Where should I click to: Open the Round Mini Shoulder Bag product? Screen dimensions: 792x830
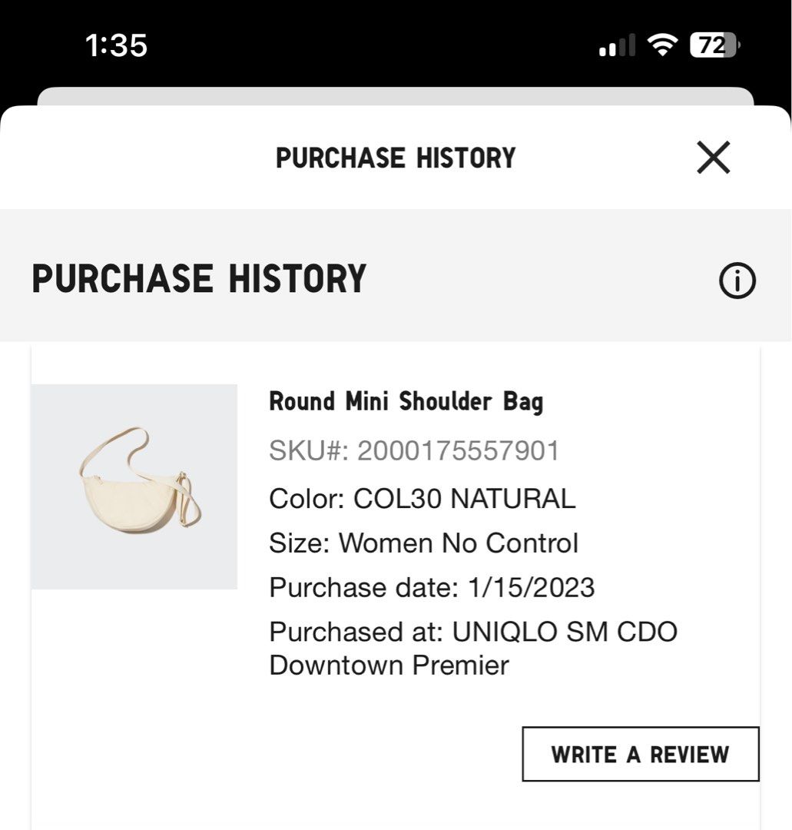[406, 401]
